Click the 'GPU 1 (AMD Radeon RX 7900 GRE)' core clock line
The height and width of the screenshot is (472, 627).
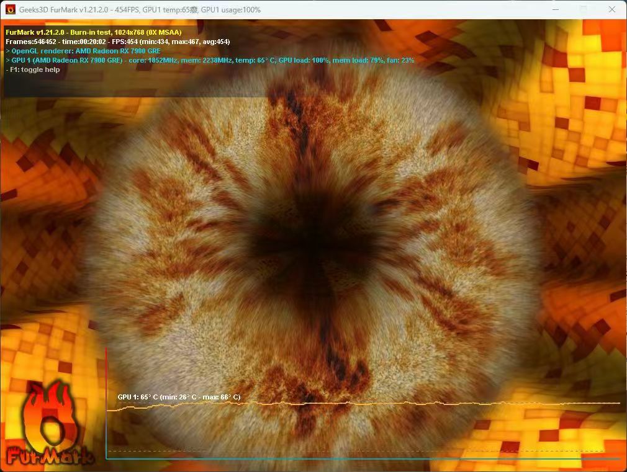coord(210,60)
